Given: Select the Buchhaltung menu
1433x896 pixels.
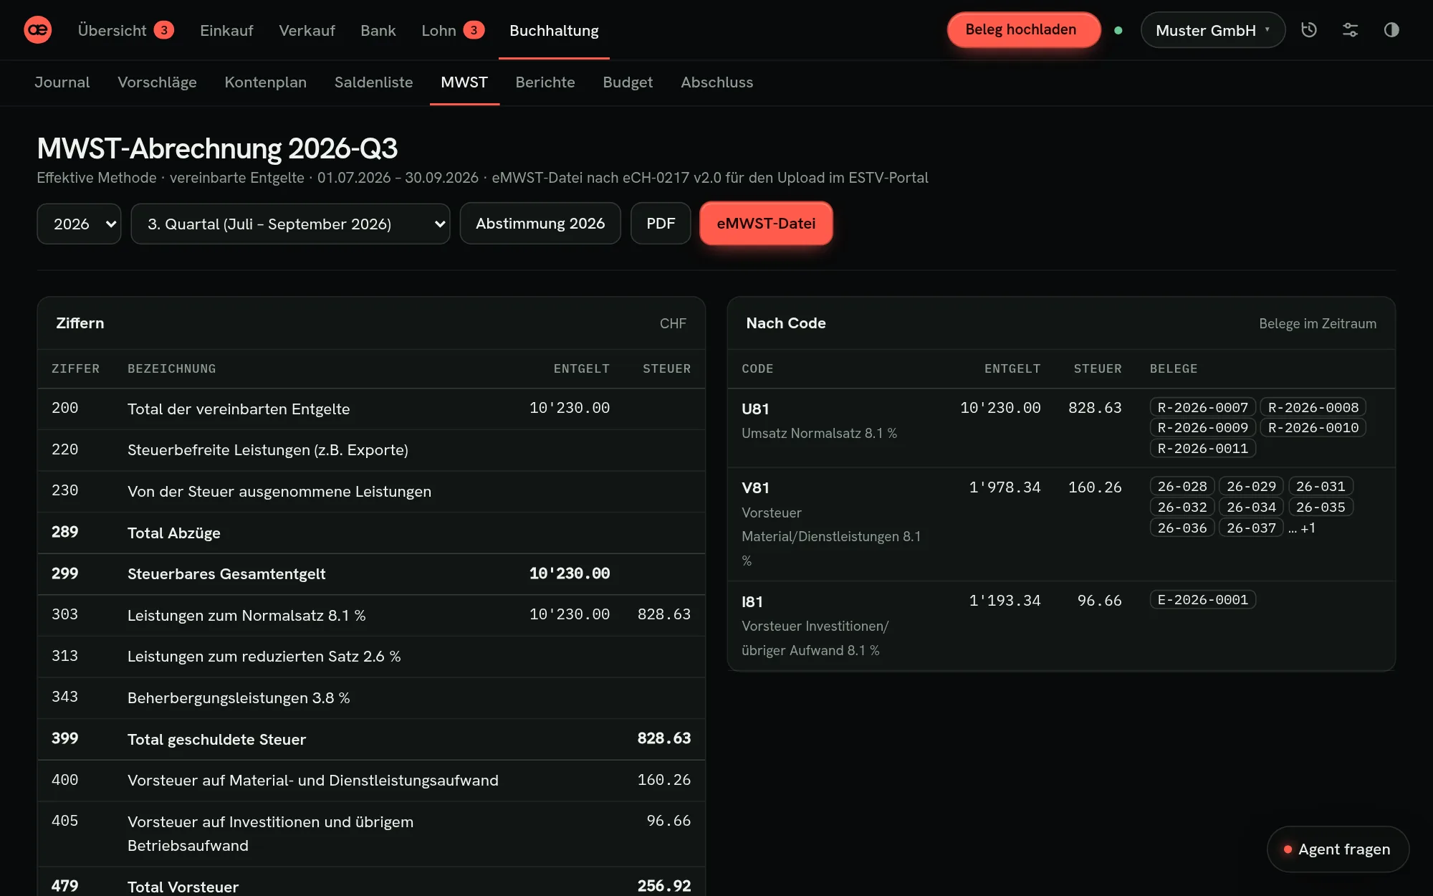Looking at the screenshot, I should pos(554,30).
